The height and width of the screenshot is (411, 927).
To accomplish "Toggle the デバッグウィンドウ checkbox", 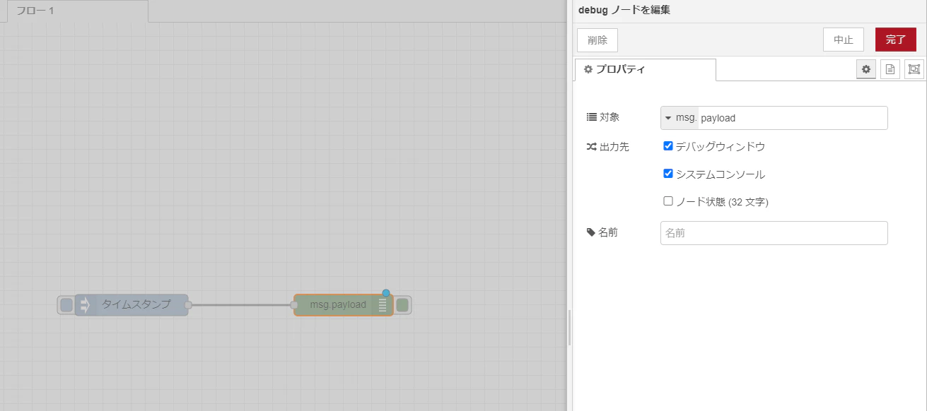I will [x=668, y=146].
